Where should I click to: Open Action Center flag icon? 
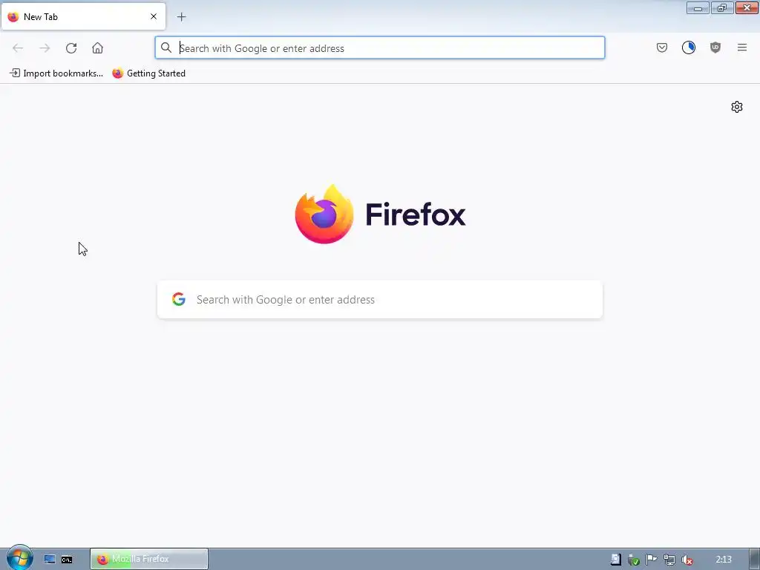652,560
